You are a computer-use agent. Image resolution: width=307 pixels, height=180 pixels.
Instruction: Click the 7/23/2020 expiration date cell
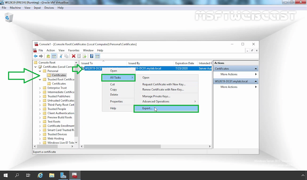(x=181, y=68)
